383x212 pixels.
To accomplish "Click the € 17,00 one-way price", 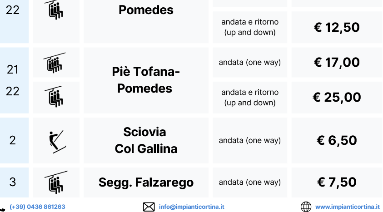I will tap(337, 62).
